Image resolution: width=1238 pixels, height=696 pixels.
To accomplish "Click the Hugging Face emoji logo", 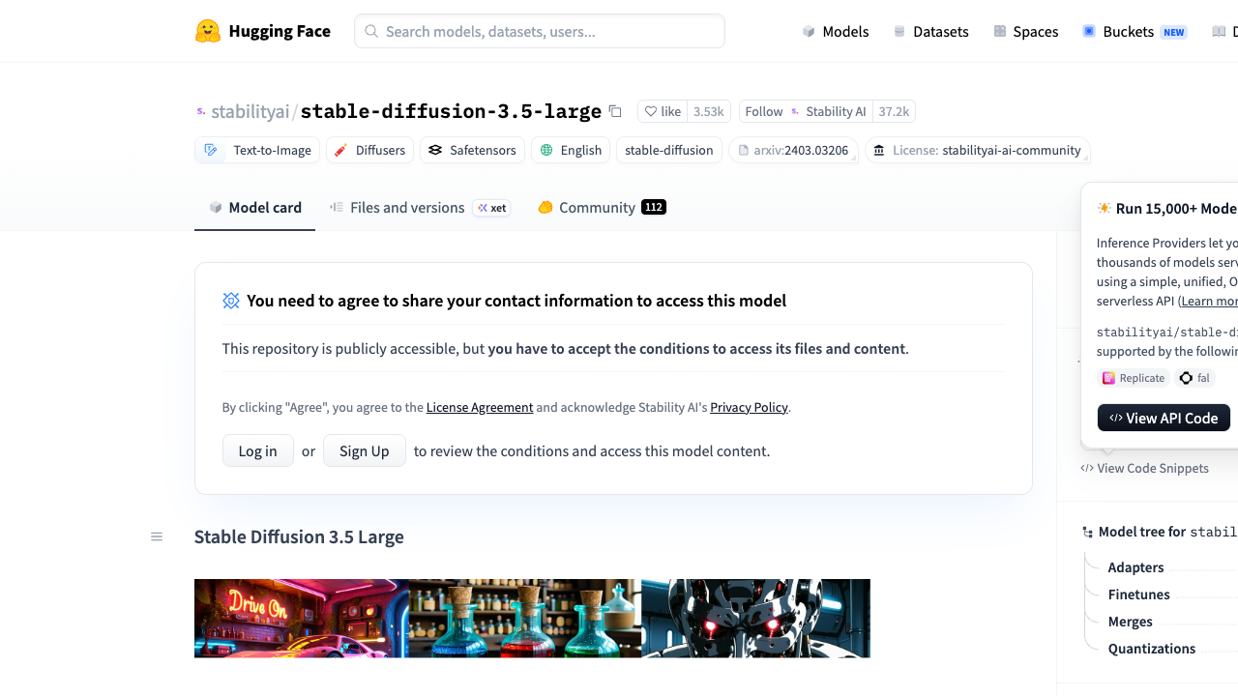I will coord(208,31).
